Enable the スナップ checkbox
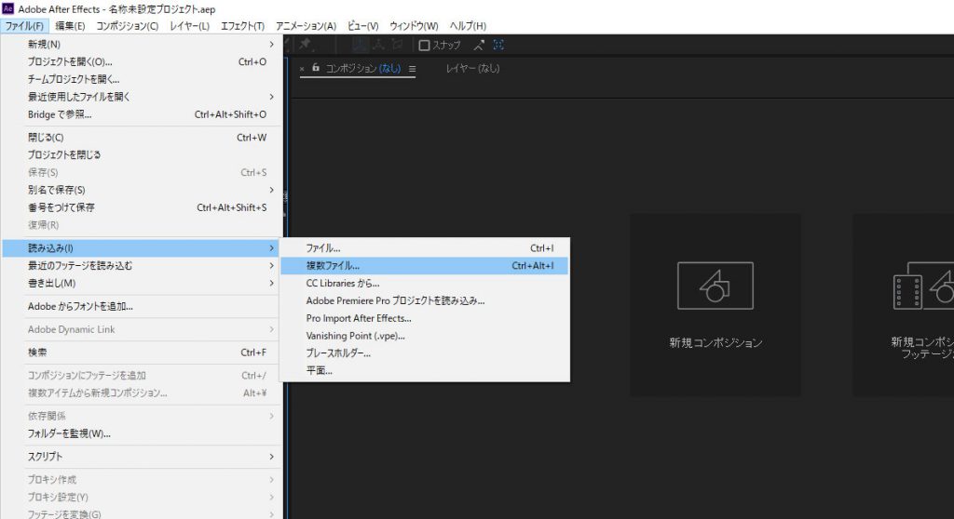Viewport: 954px width, 519px height. pos(424,45)
